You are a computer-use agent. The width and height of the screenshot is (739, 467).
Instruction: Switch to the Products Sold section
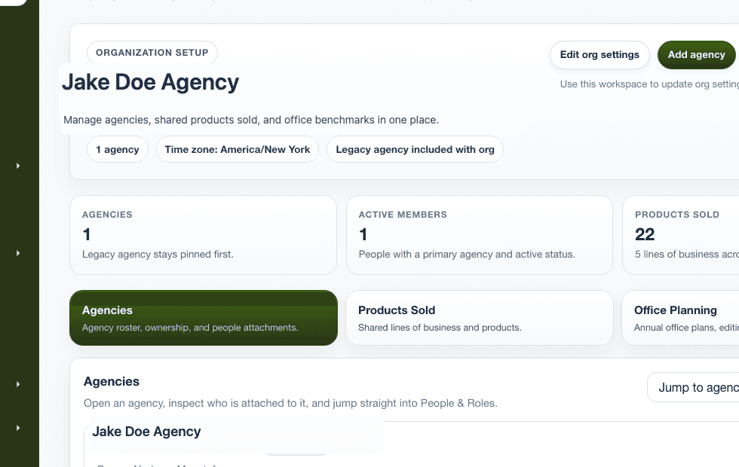479,317
